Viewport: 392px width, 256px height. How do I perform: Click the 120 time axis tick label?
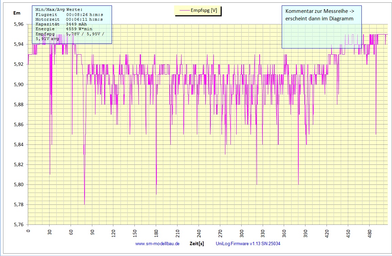click(114, 233)
